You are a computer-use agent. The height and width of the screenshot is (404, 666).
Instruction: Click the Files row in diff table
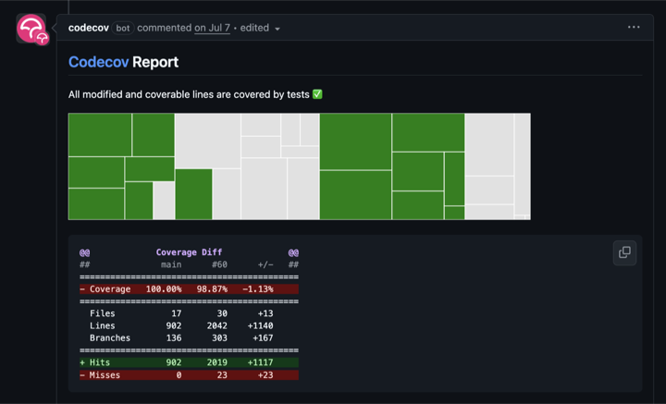coord(189,313)
